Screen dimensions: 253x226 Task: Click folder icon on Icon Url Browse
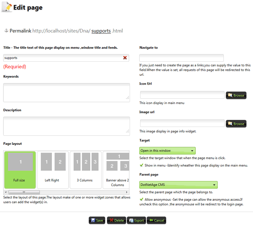tap(230, 95)
